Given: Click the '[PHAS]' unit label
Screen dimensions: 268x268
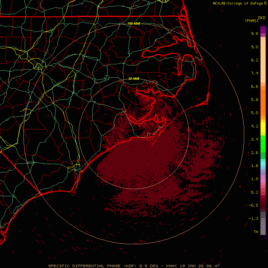Looking at the screenshot, I should coord(252,21).
